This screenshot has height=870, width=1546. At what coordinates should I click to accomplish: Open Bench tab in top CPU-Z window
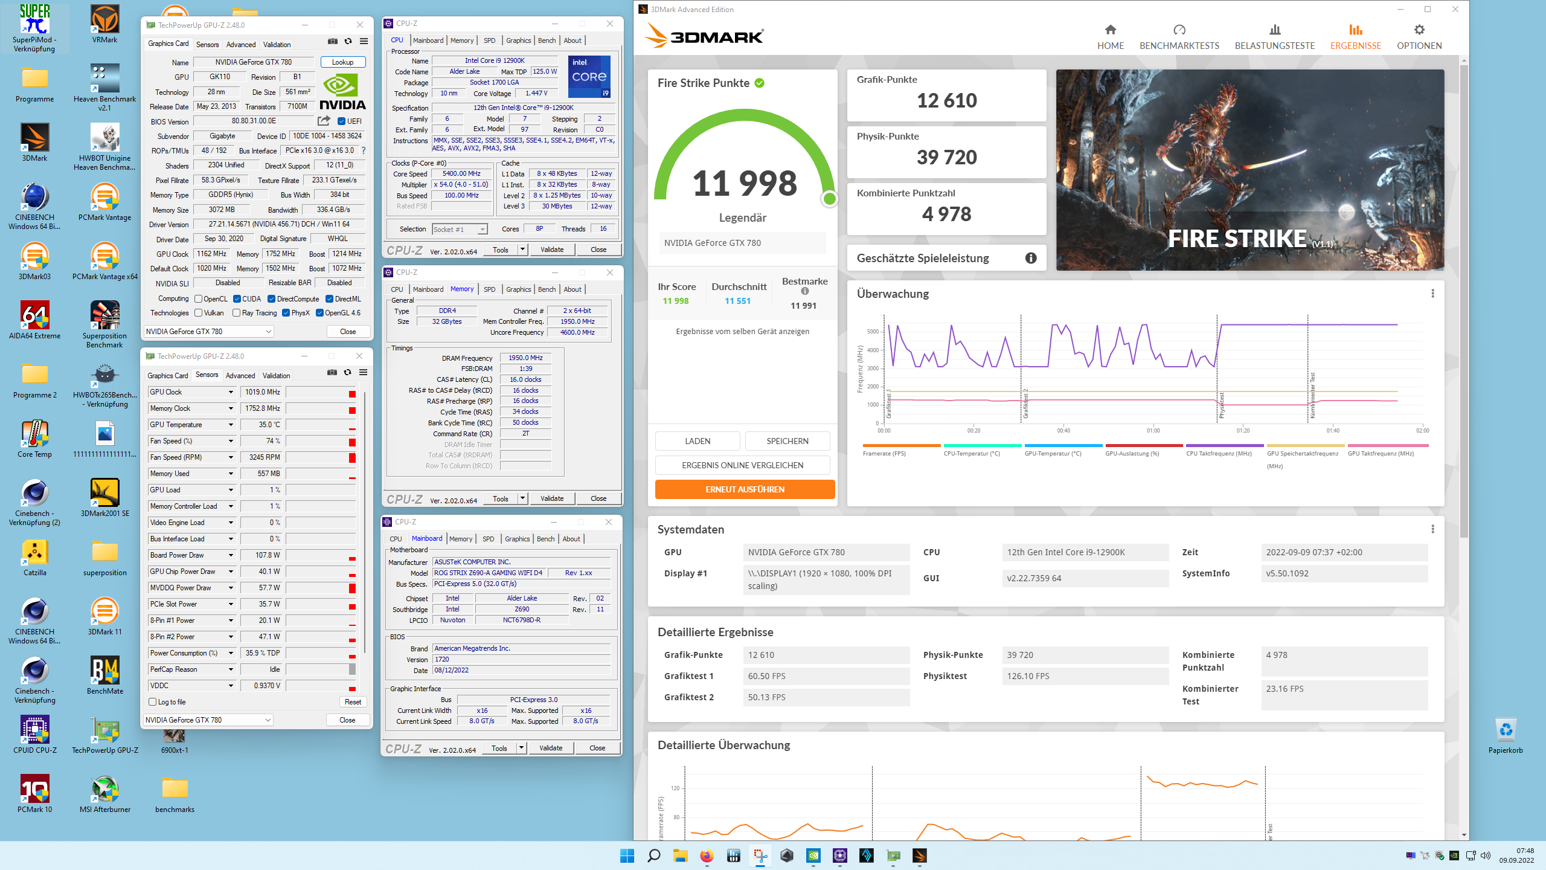tap(547, 40)
